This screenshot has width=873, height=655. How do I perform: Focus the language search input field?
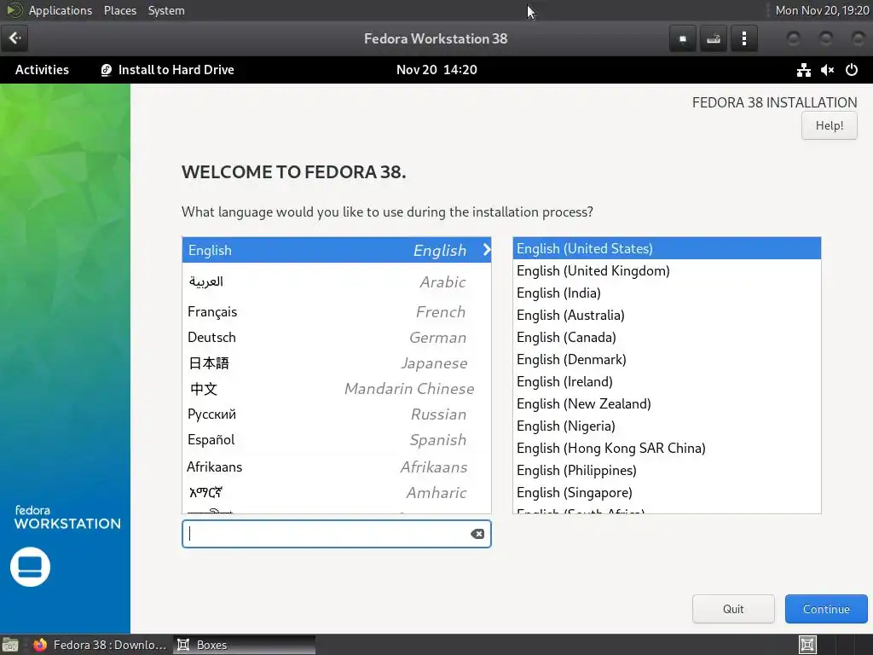tap(336, 534)
